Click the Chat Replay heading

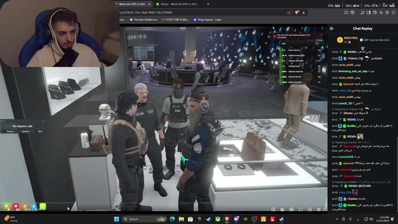click(363, 28)
